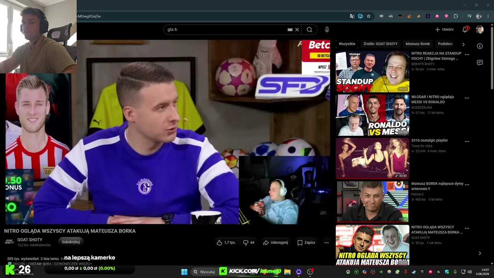The height and width of the screenshot is (278, 494).
Task: Subscribe to GOAT SHOTY channel
Action: coord(71,242)
